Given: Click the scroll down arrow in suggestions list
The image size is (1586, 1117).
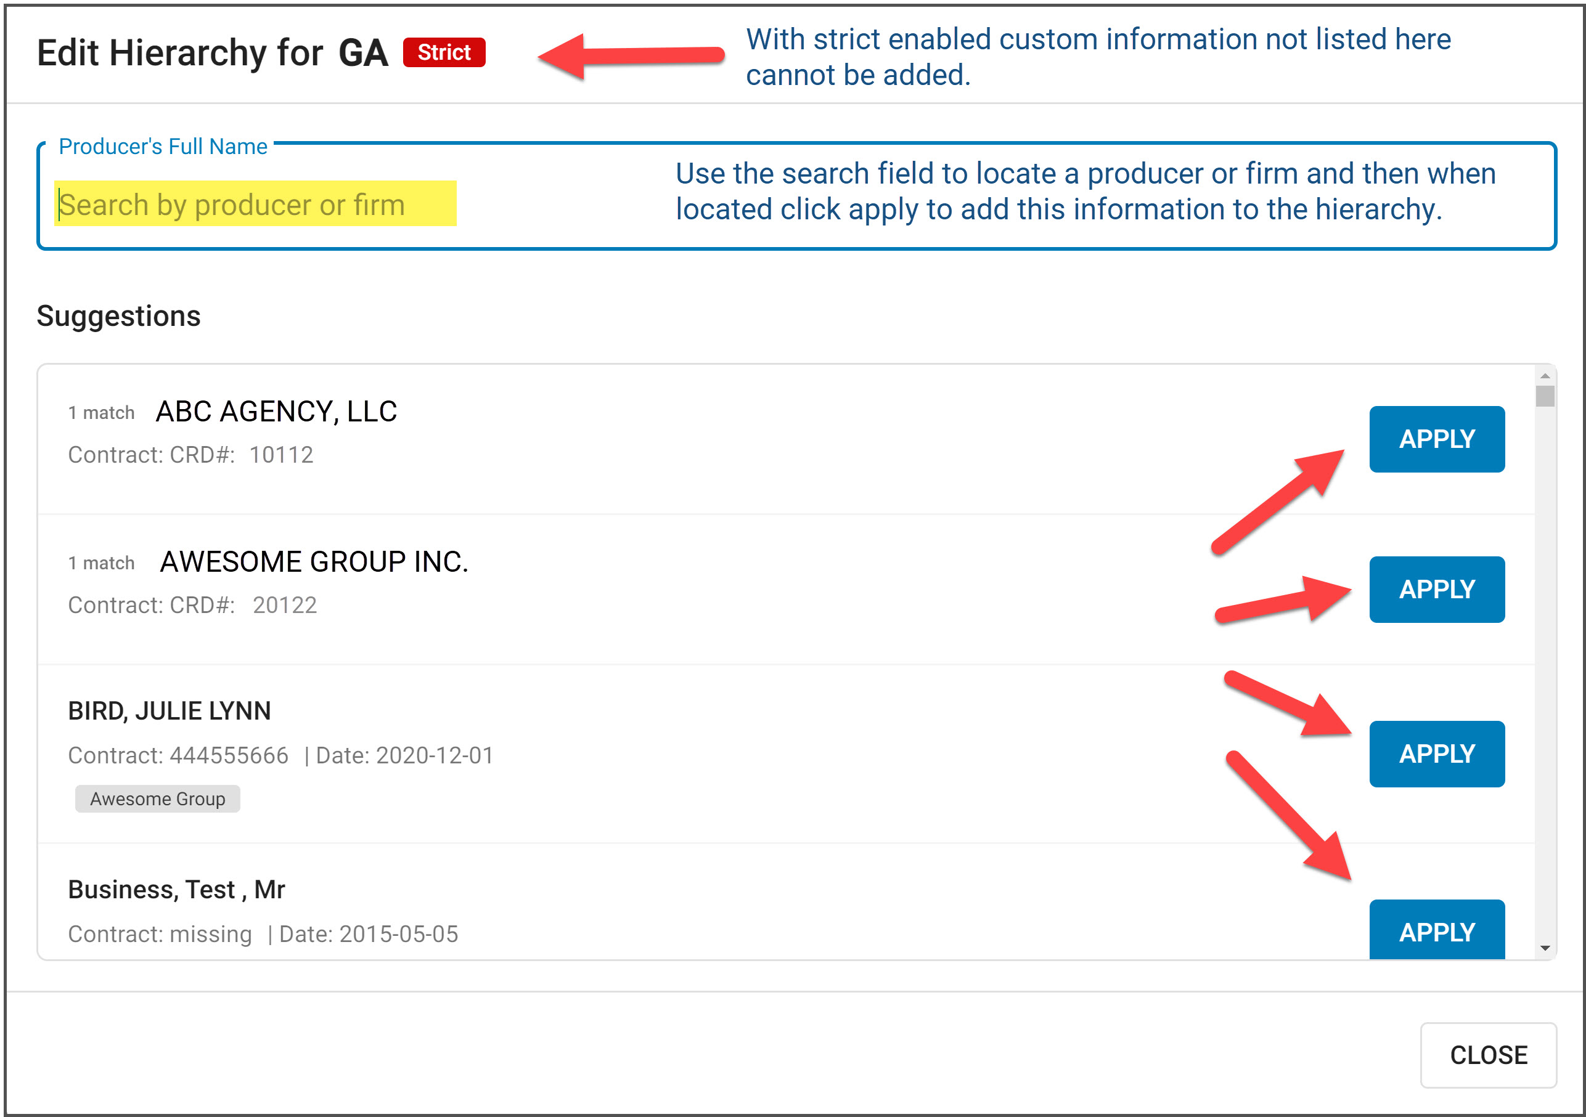Looking at the screenshot, I should (x=1545, y=949).
